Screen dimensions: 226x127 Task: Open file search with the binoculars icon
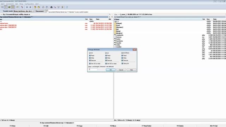52,7
